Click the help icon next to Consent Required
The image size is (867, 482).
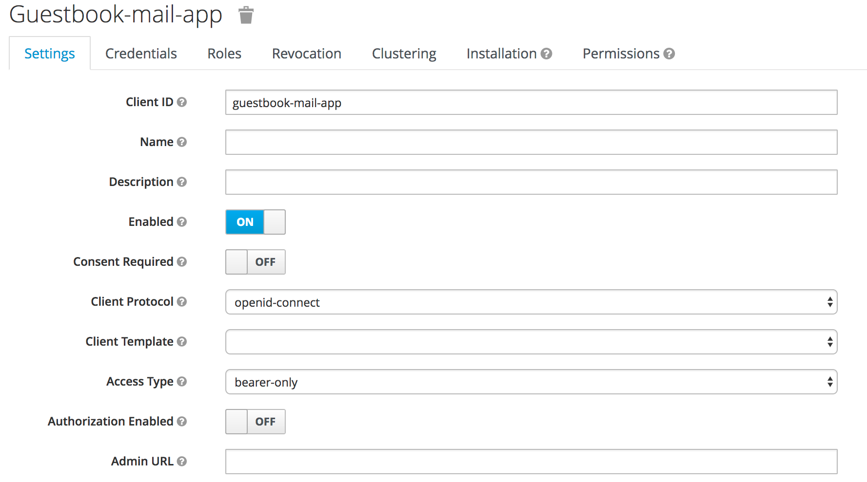tap(182, 262)
